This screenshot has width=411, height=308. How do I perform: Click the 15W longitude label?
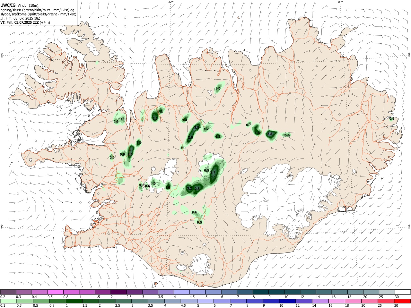click(340, 2)
